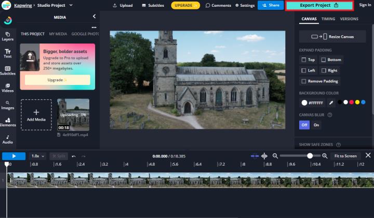Play the video preview
Screen dimensions: 374x218
coord(14,156)
